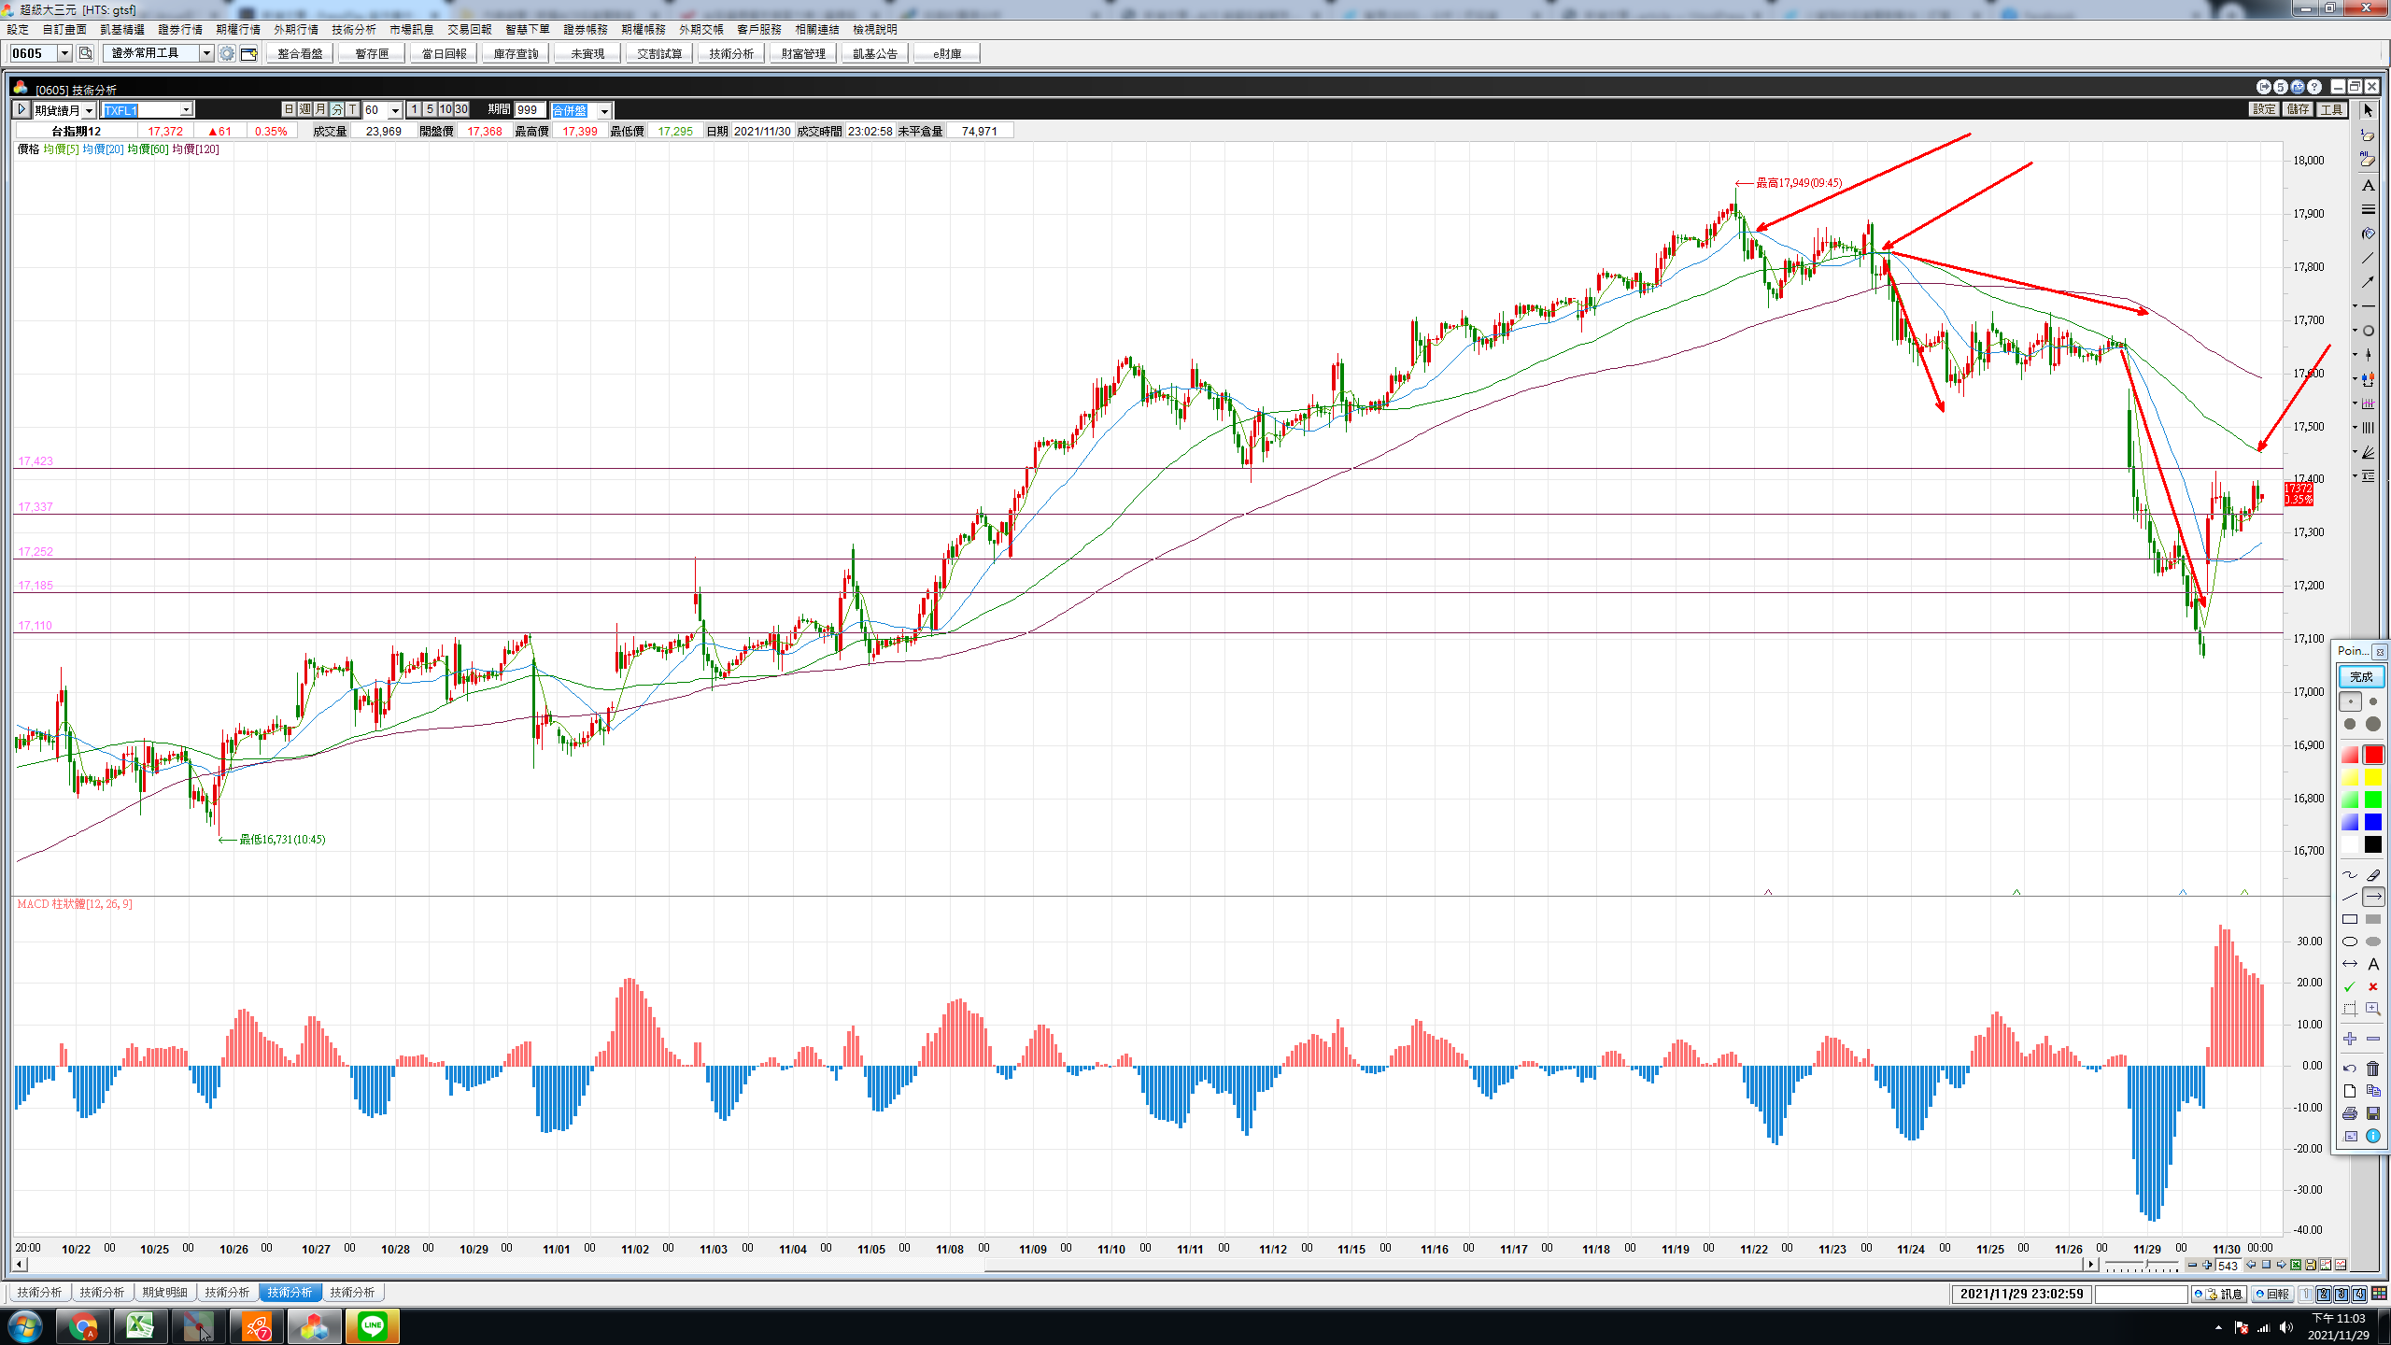This screenshot has width=2391, height=1345.
Task: Click the floppy disk save icon
Action: click(2372, 1113)
